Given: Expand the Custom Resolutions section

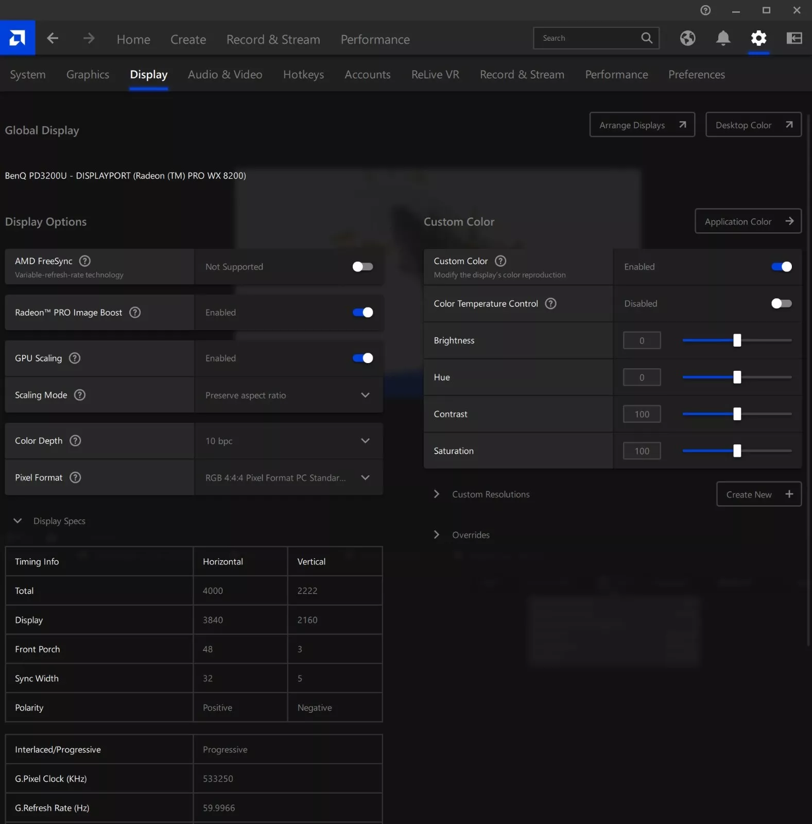Looking at the screenshot, I should [437, 494].
